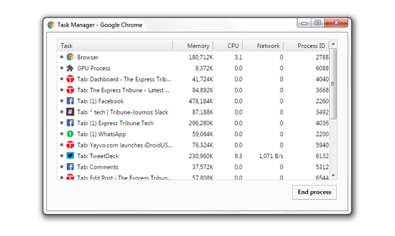This screenshot has width=395, height=236.
Task: Maximize the Task Manager window
Action: tap(318, 23)
